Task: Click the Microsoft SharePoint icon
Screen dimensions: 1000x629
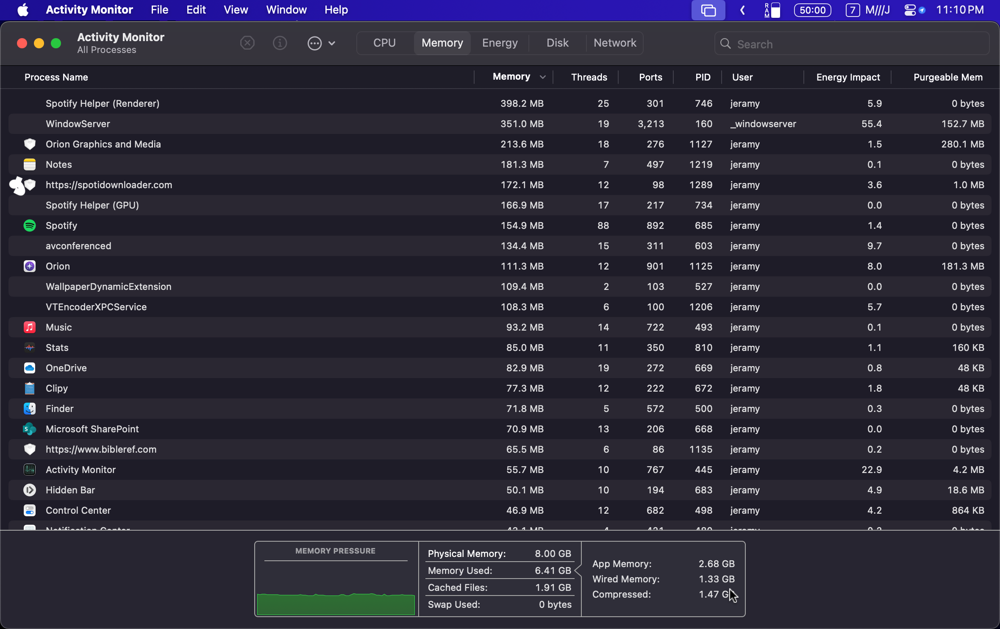Action: [x=30, y=429]
